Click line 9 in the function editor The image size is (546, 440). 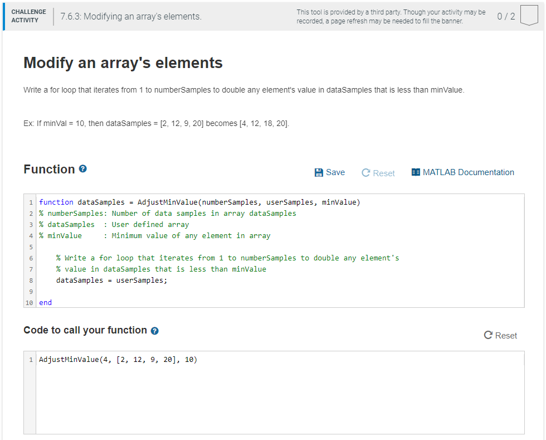point(280,292)
